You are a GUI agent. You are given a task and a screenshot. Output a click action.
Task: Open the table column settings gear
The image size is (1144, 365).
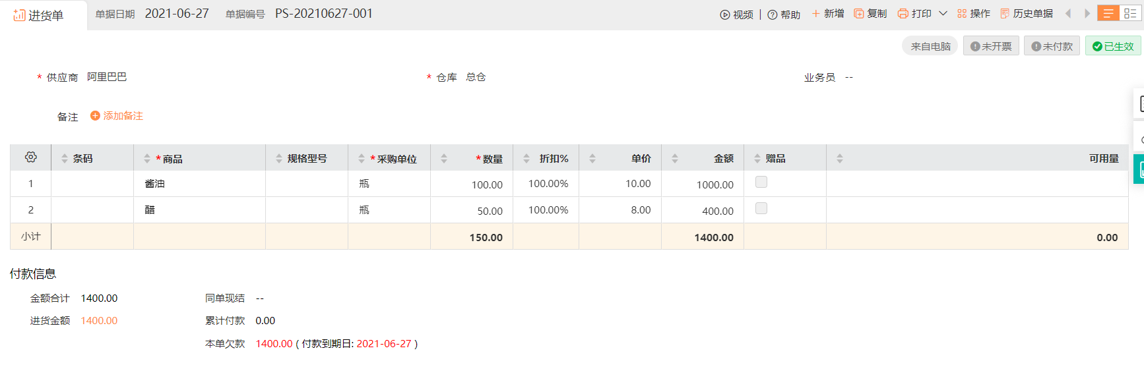(x=31, y=157)
